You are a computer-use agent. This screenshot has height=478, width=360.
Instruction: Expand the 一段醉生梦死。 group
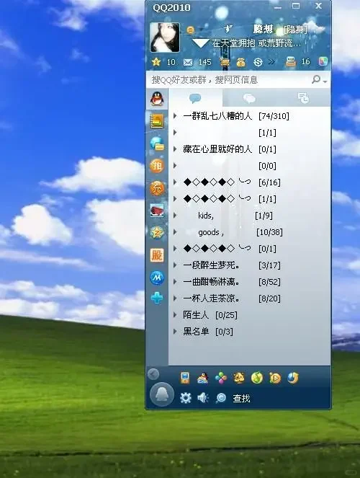point(175,265)
